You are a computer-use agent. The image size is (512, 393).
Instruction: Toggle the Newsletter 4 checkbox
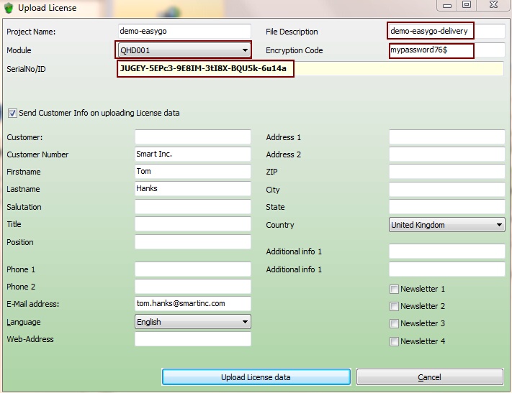[394, 341]
